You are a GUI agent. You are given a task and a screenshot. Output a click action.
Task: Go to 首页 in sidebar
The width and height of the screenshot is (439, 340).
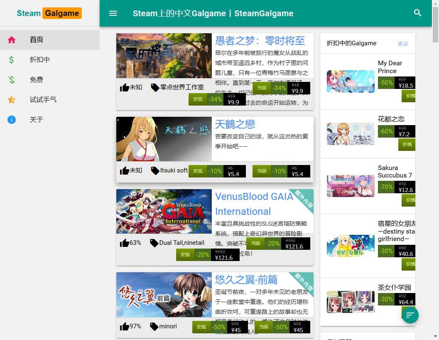[50, 40]
